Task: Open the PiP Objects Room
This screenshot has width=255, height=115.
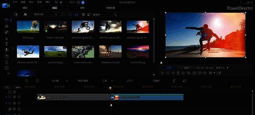Action: tap(6, 32)
